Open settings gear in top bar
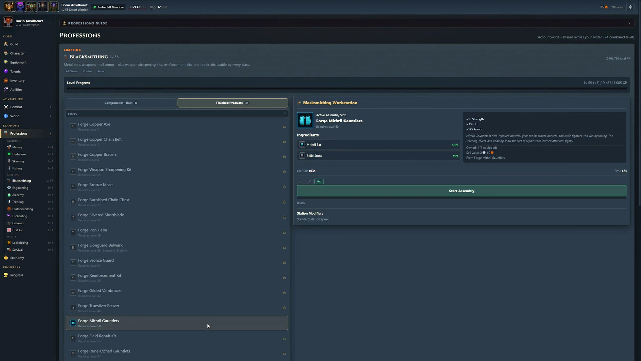 tap(630, 7)
